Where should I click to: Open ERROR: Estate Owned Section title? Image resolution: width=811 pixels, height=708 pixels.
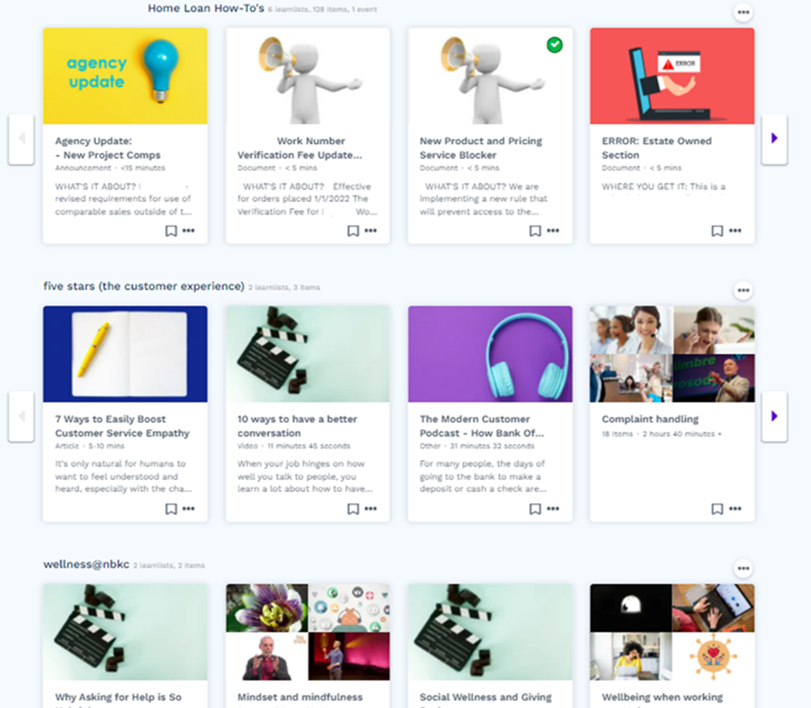click(x=657, y=148)
